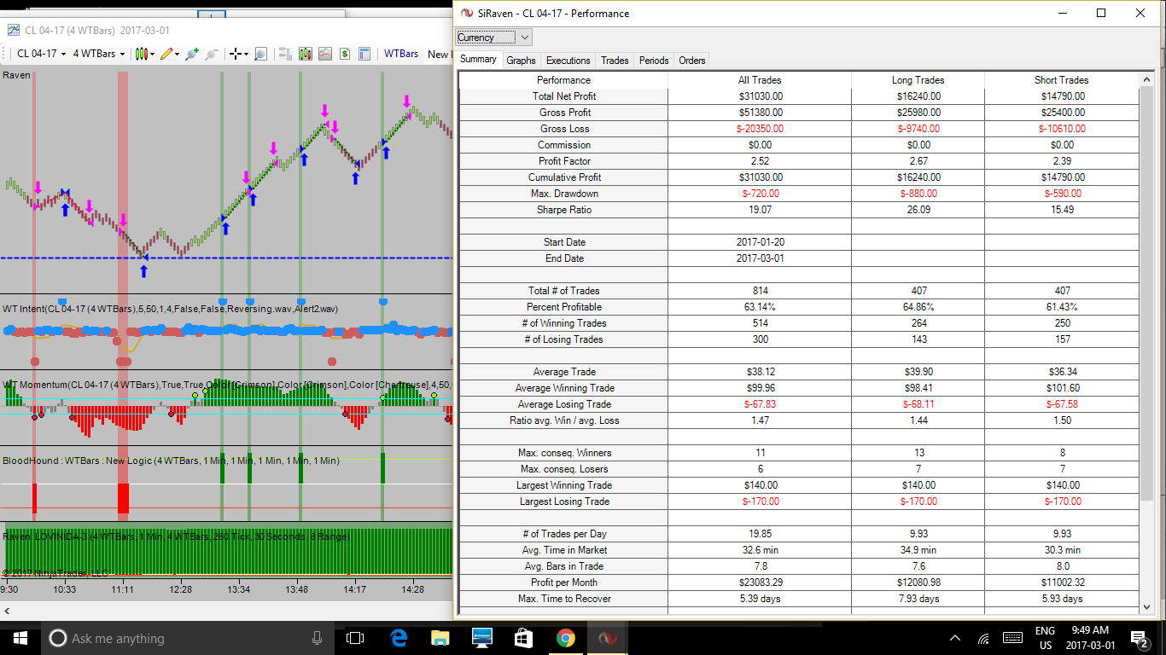This screenshot has height=655, width=1166.
Task: Click the zoom out magnifier icon
Action: click(x=211, y=54)
